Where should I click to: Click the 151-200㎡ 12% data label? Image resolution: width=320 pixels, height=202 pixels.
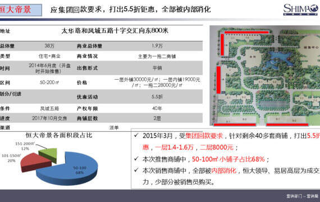coord(25,146)
